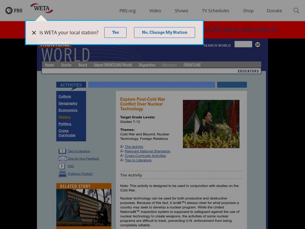
Task: Select Culture in Activities sidebar
Action: (65, 96)
